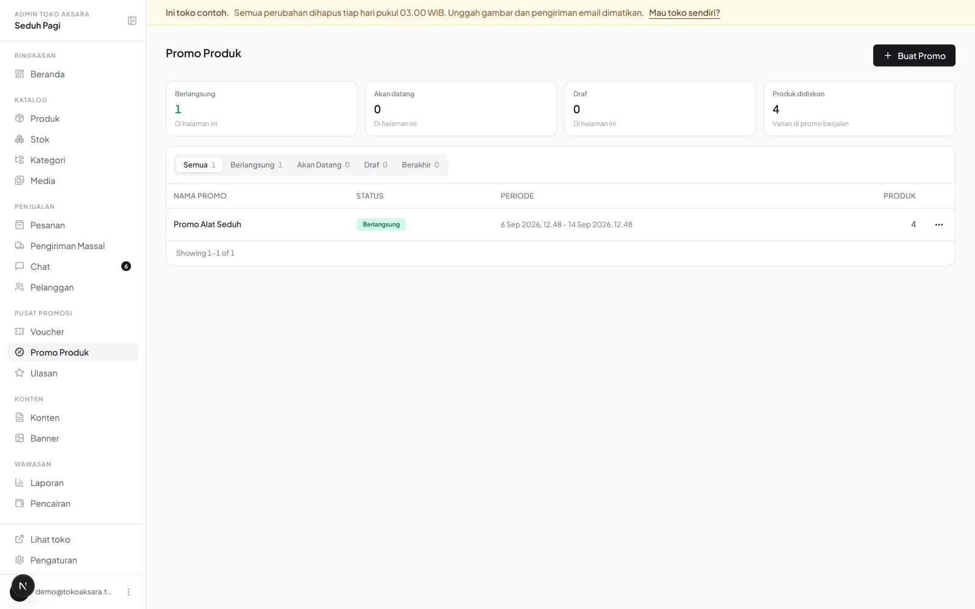Open the Ulasan reviews page
Image resolution: width=975 pixels, height=609 pixels.
[73, 373]
